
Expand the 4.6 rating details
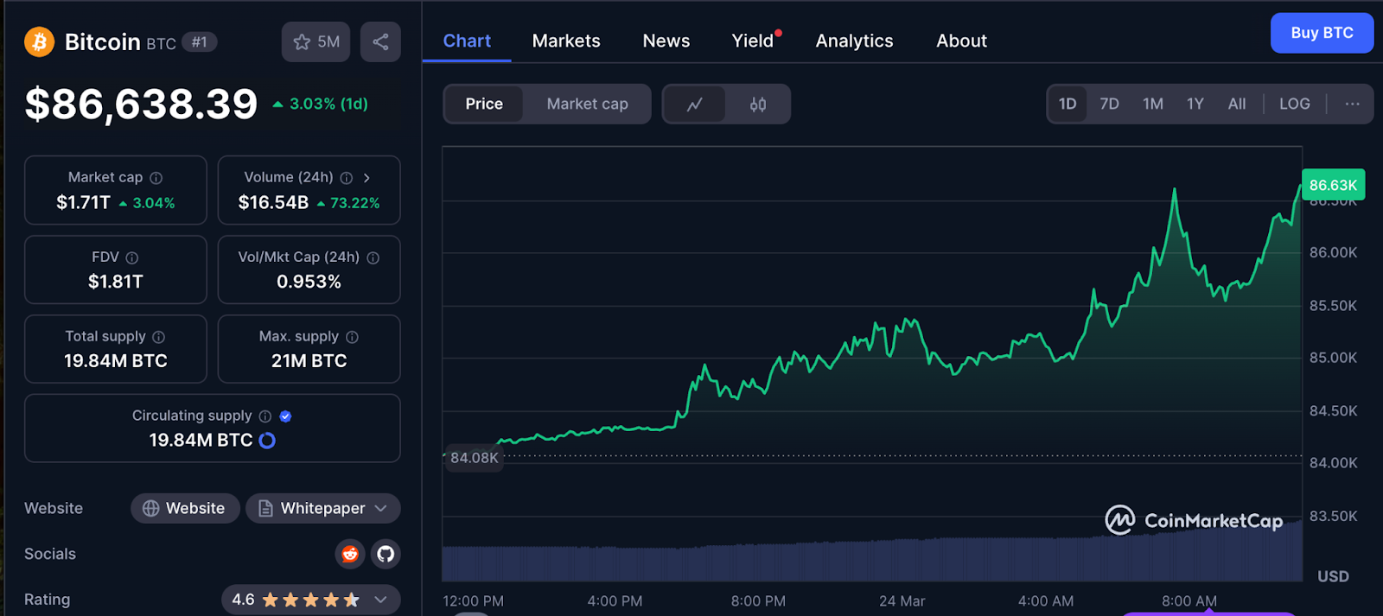tap(380, 600)
